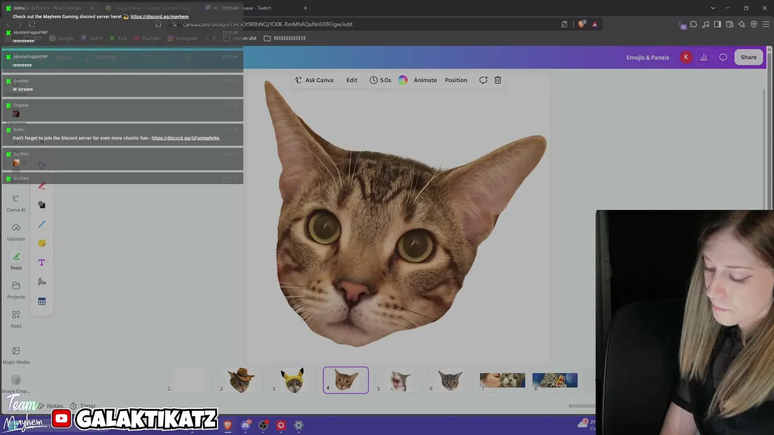774x435 pixels.
Task: Select page 1 blank thumbnail
Action: click(x=189, y=380)
